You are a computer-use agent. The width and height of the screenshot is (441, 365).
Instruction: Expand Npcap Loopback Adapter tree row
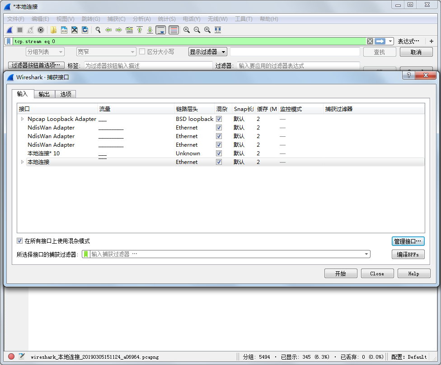coord(22,119)
